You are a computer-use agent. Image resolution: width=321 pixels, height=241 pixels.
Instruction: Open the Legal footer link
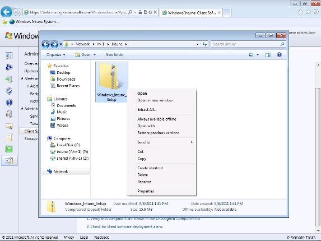click(x=83, y=237)
